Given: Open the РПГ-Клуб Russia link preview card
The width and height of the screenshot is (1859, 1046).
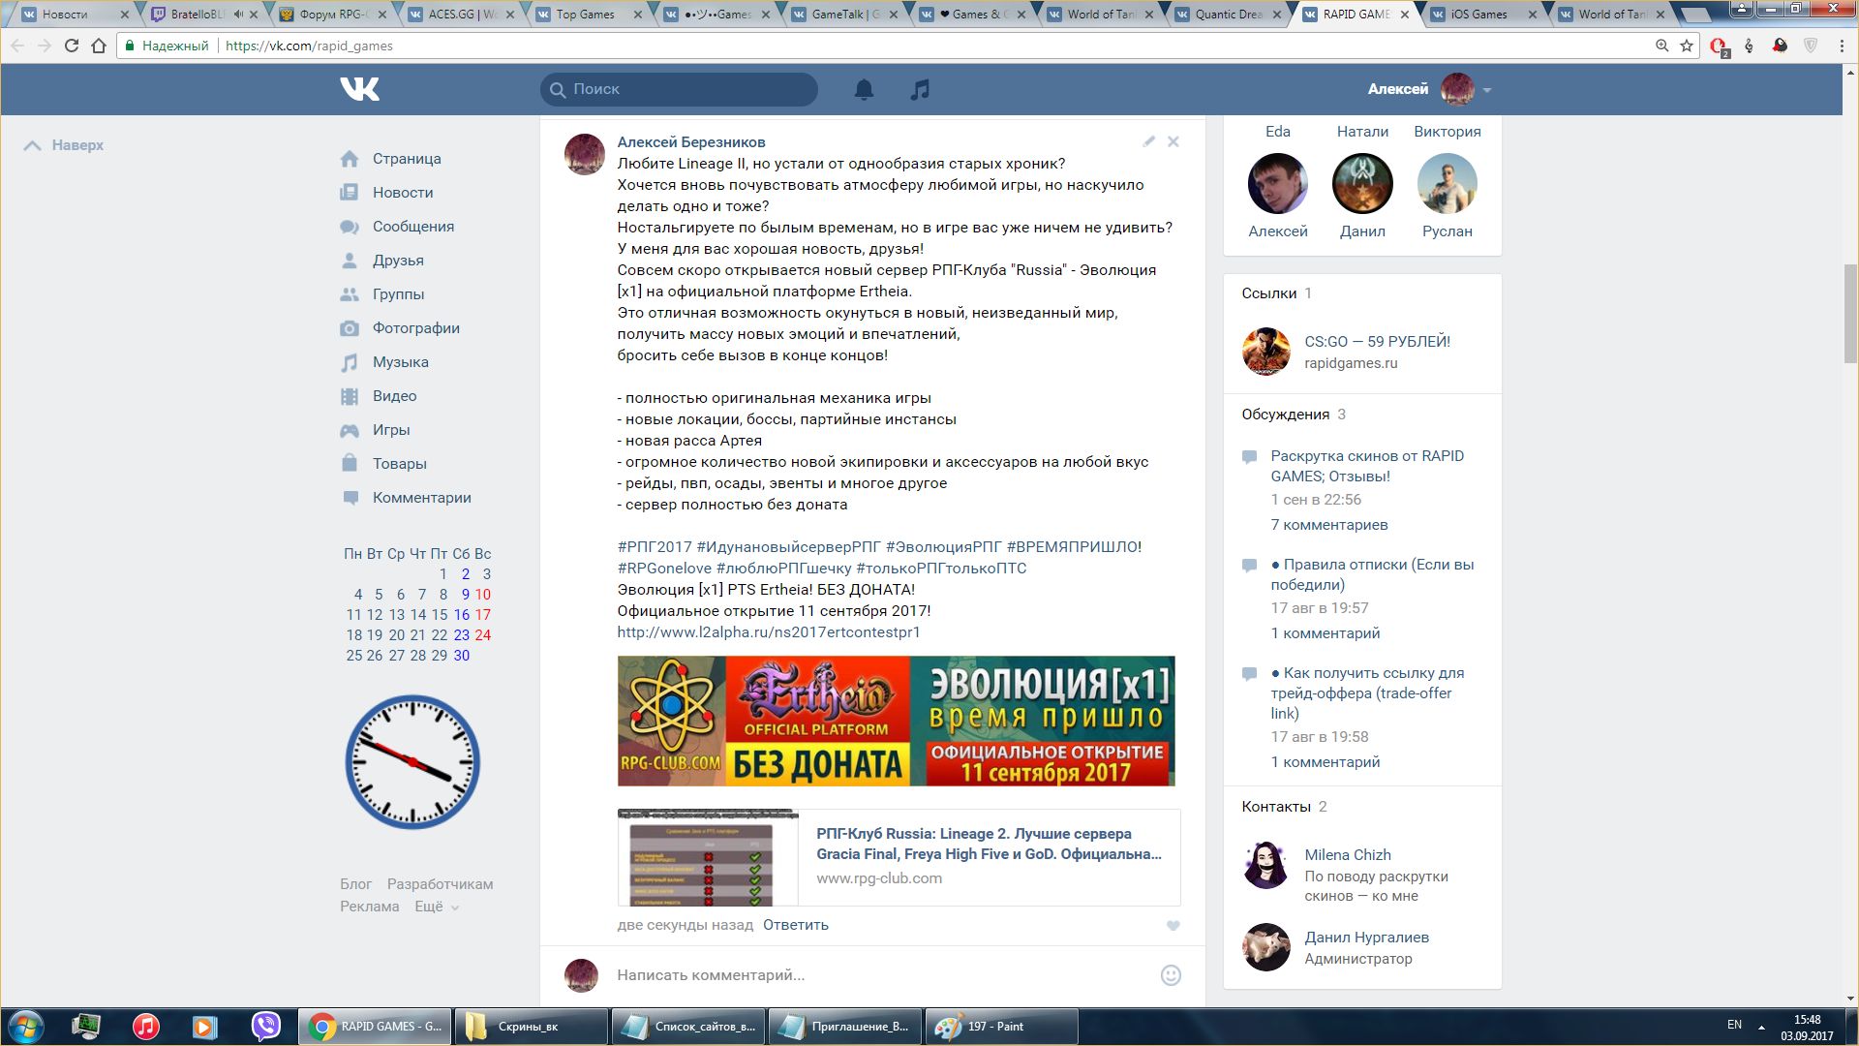Looking at the screenshot, I should tap(899, 857).
